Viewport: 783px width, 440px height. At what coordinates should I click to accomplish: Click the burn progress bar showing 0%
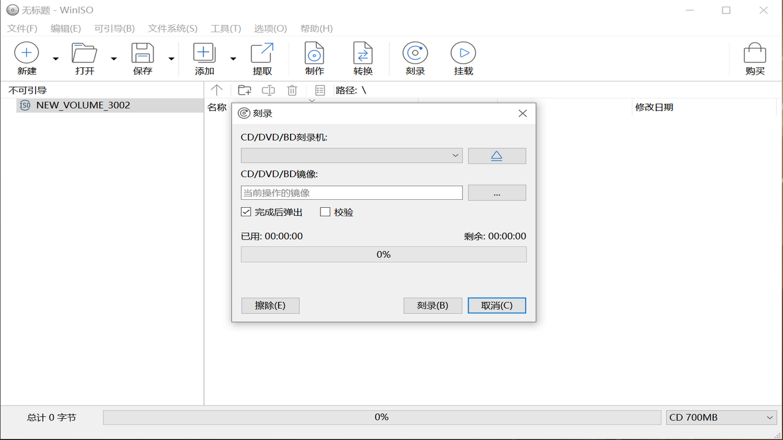coord(384,254)
